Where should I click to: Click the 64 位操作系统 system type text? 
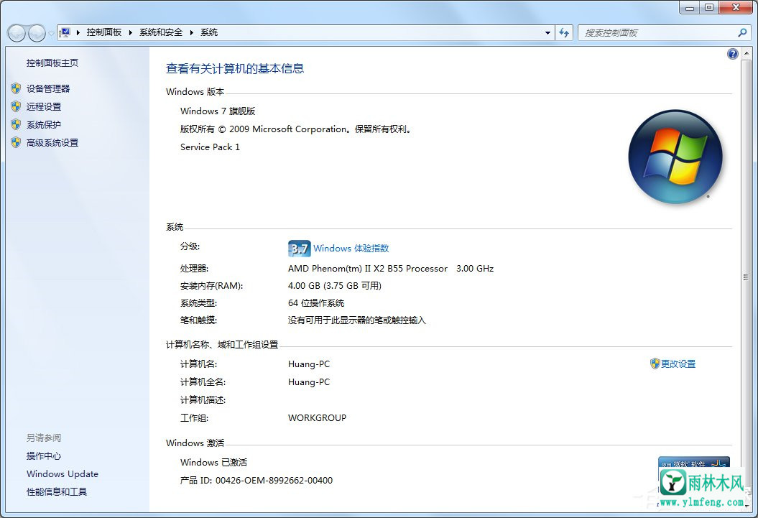coord(316,303)
